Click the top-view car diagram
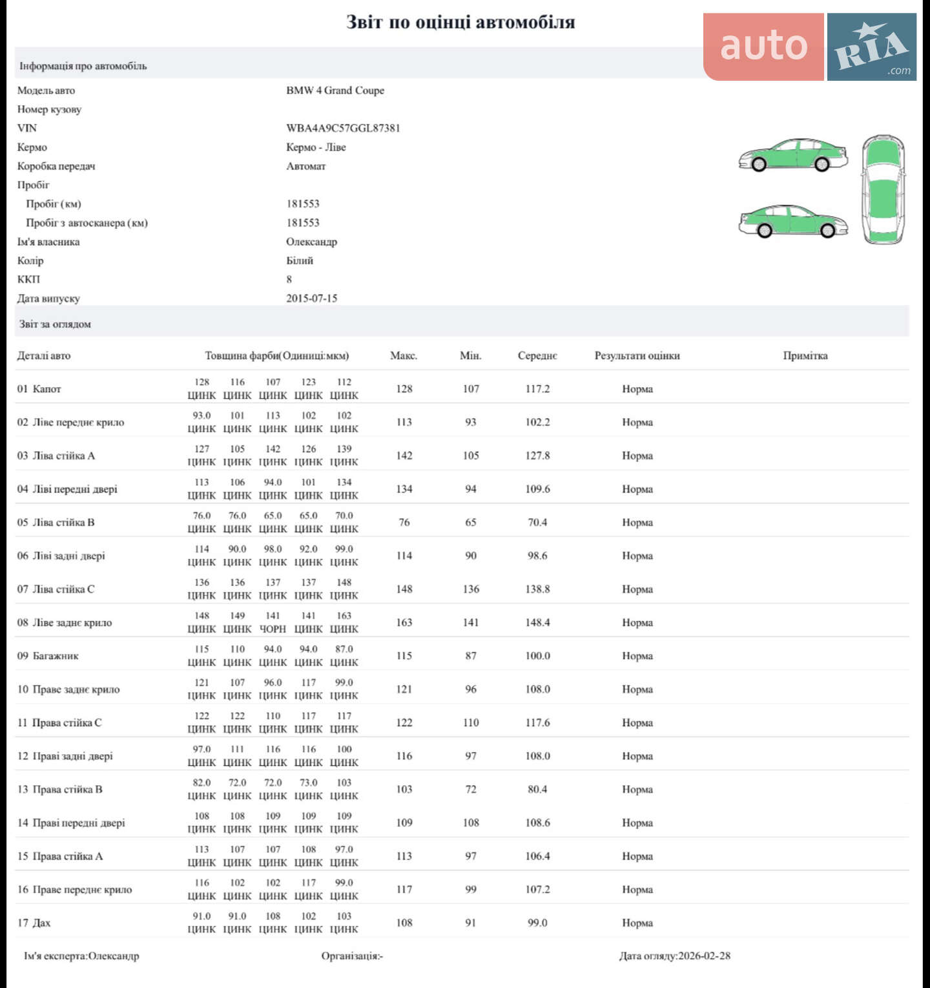This screenshot has height=988, width=930. point(883,189)
